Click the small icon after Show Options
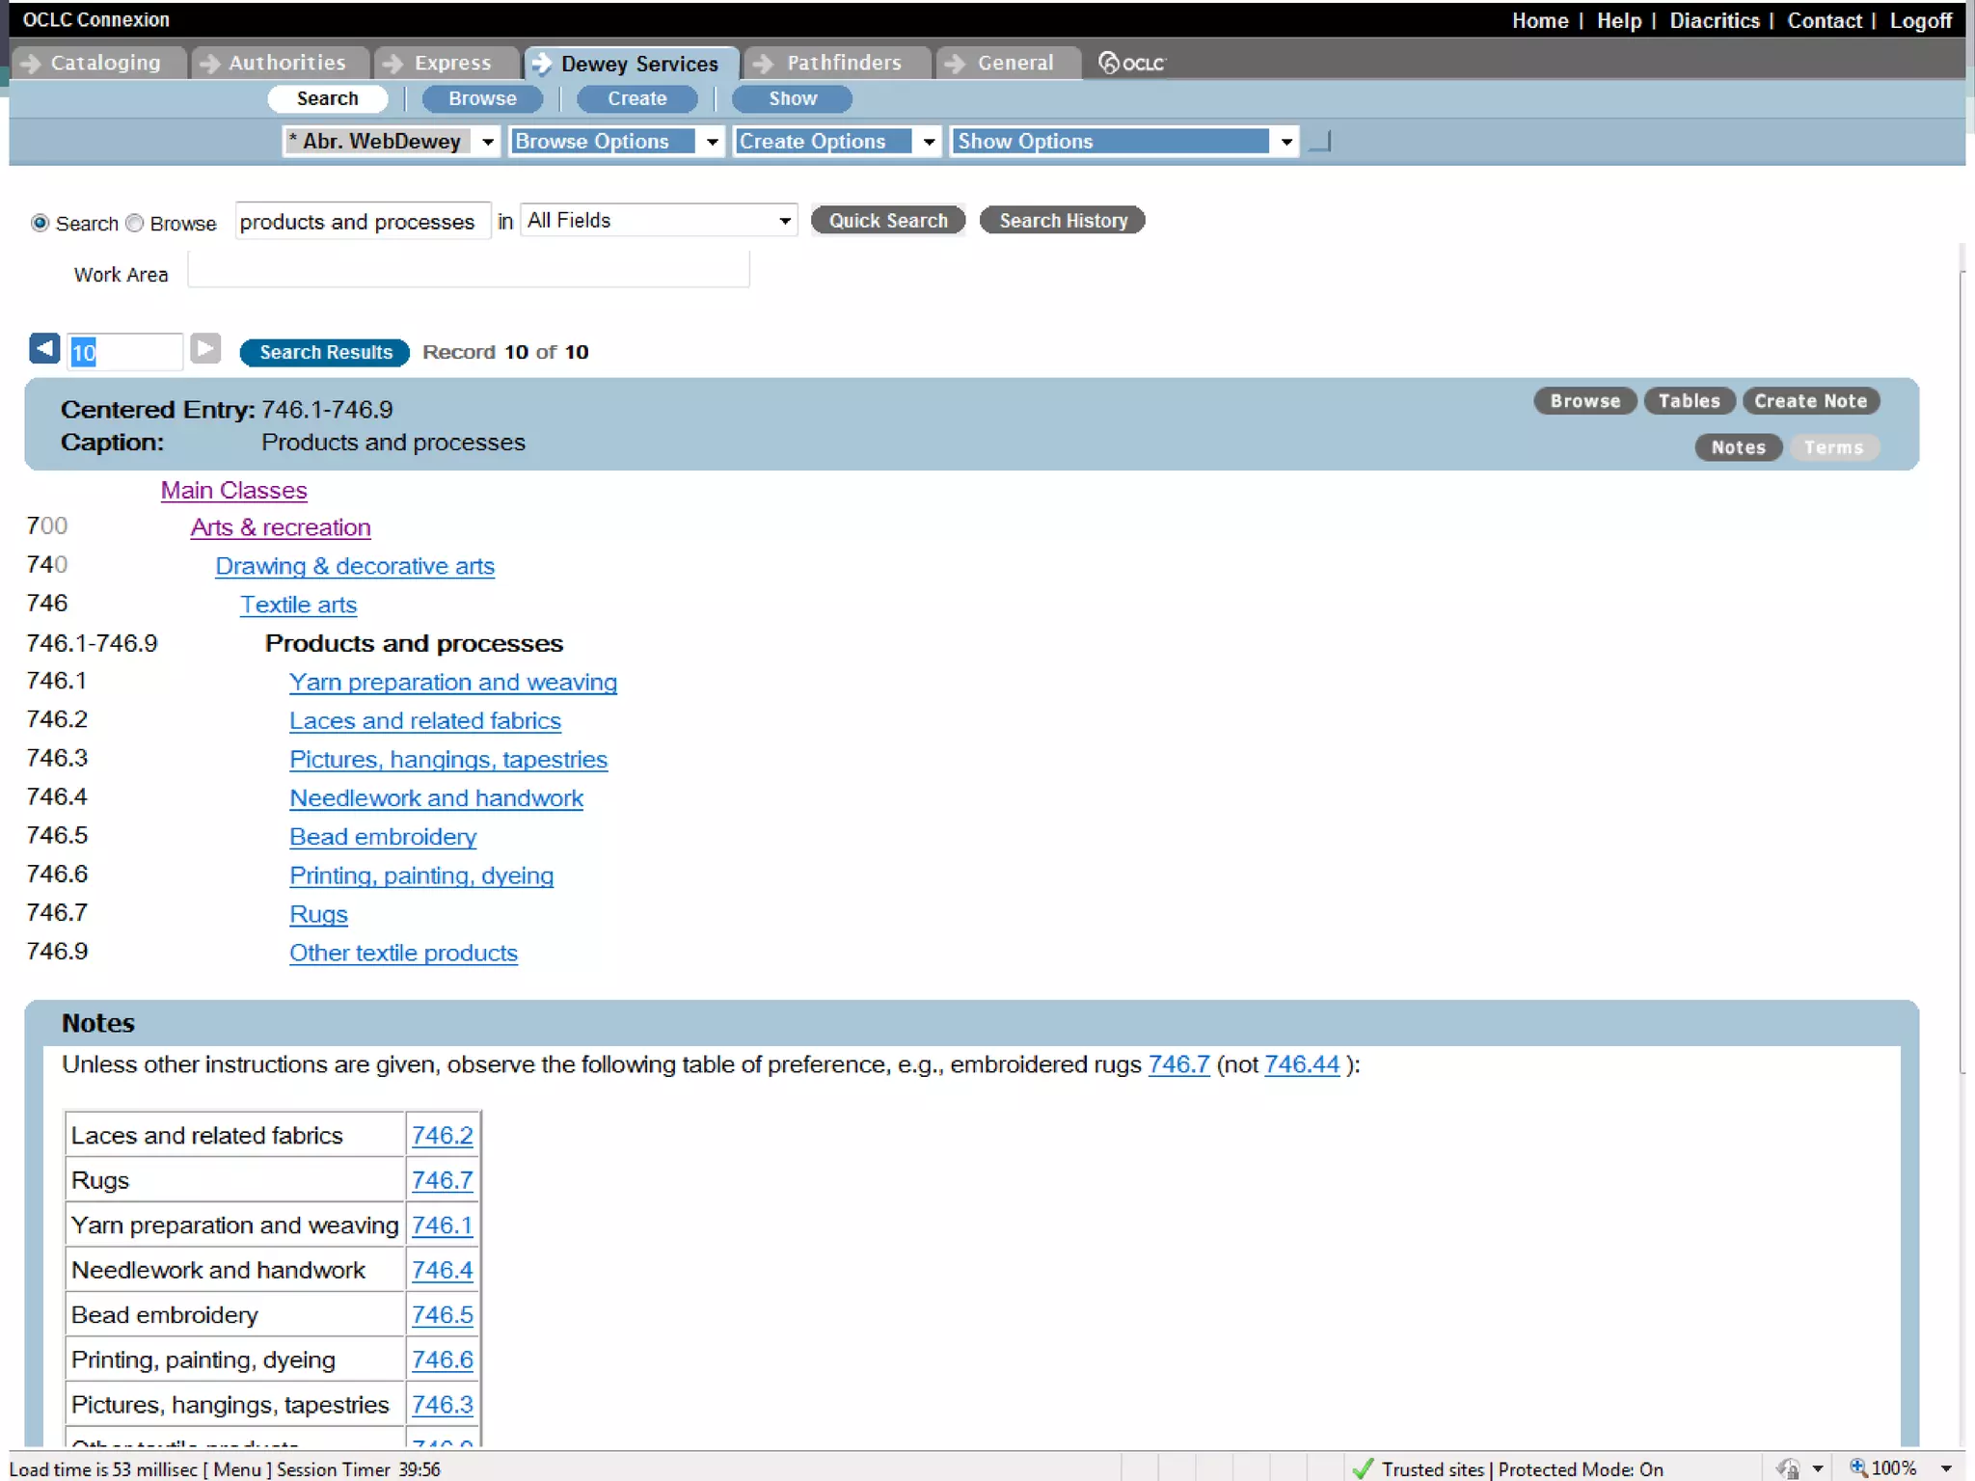The width and height of the screenshot is (1975, 1481). coord(1321,142)
